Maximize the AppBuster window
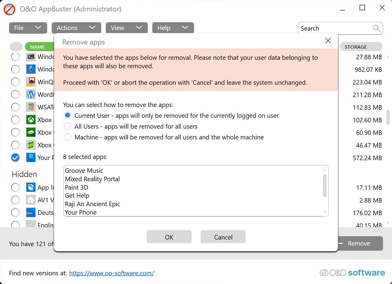392x284 pixels. (362, 8)
